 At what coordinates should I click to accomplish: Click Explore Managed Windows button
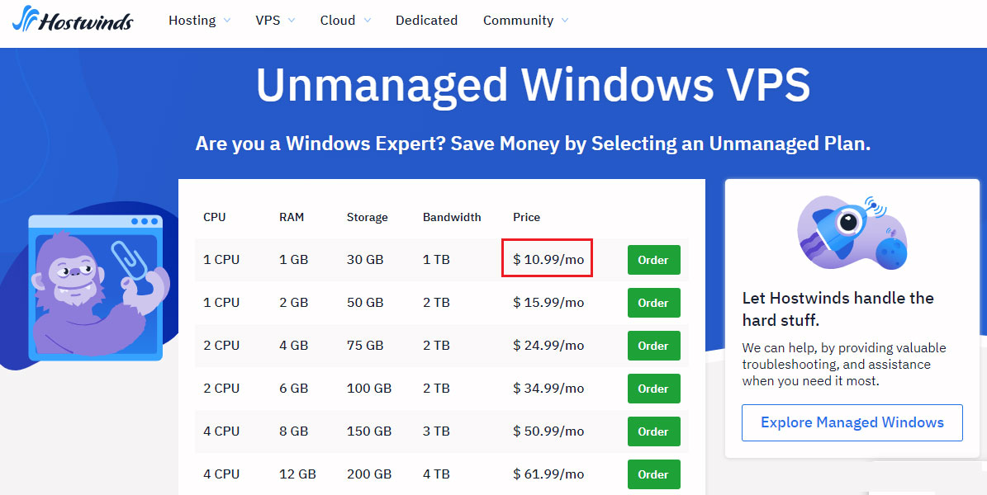[x=852, y=422]
